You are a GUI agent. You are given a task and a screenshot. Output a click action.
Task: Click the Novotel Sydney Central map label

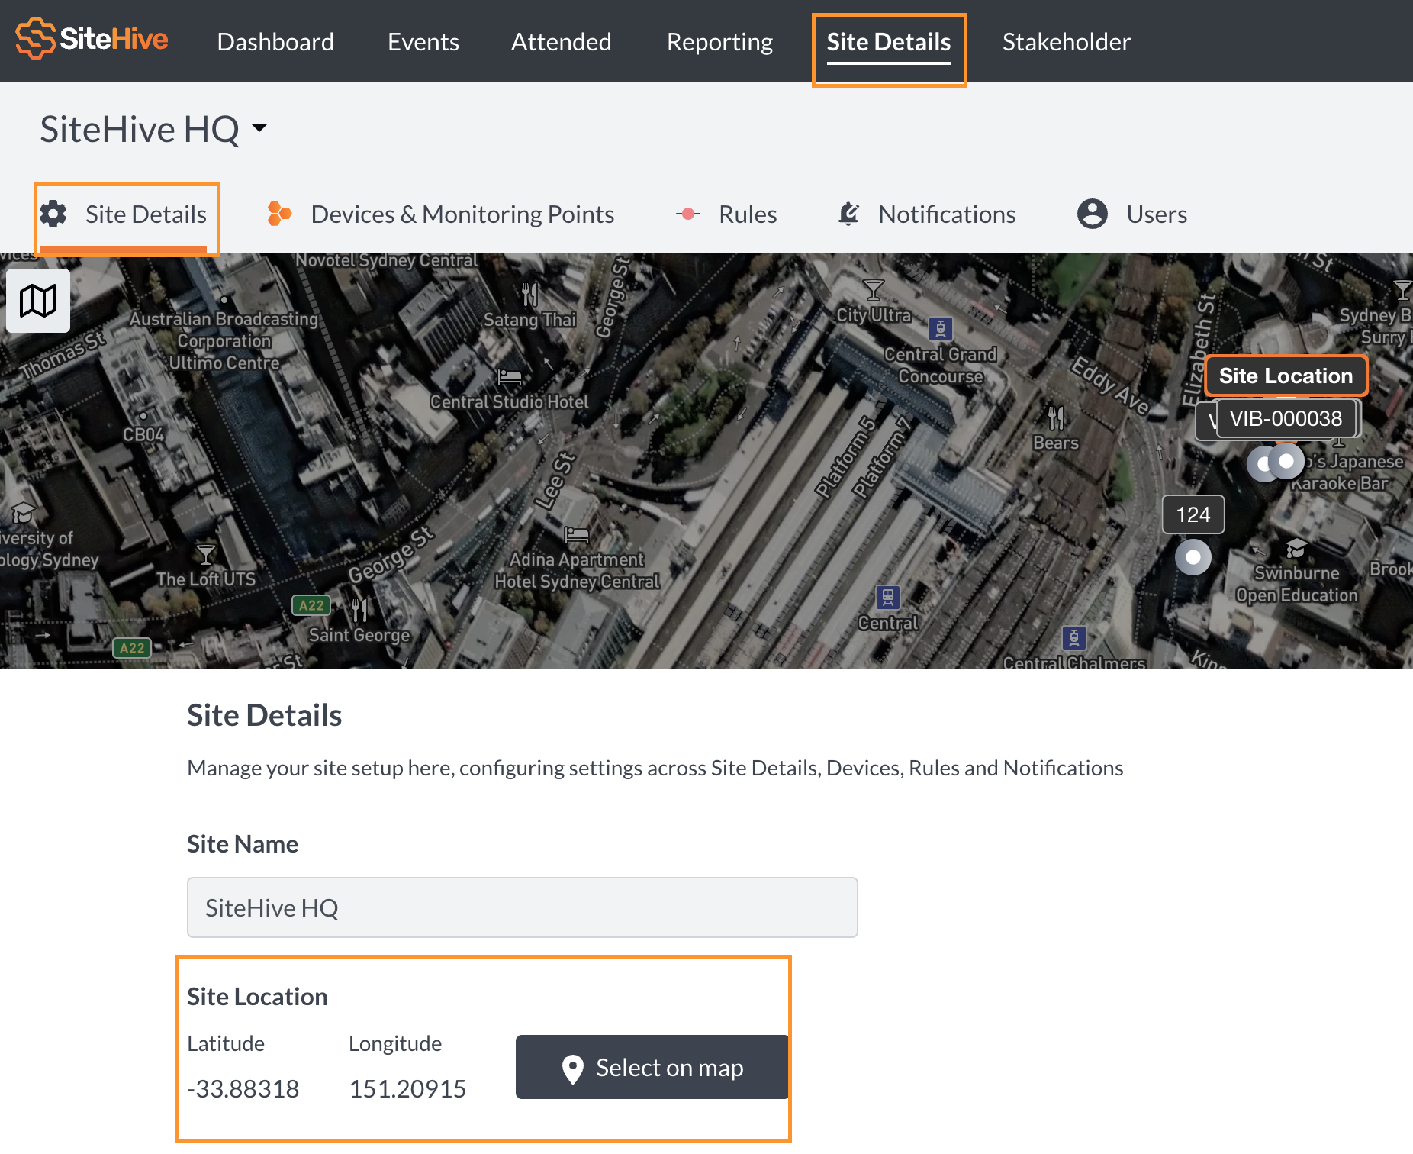[387, 260]
